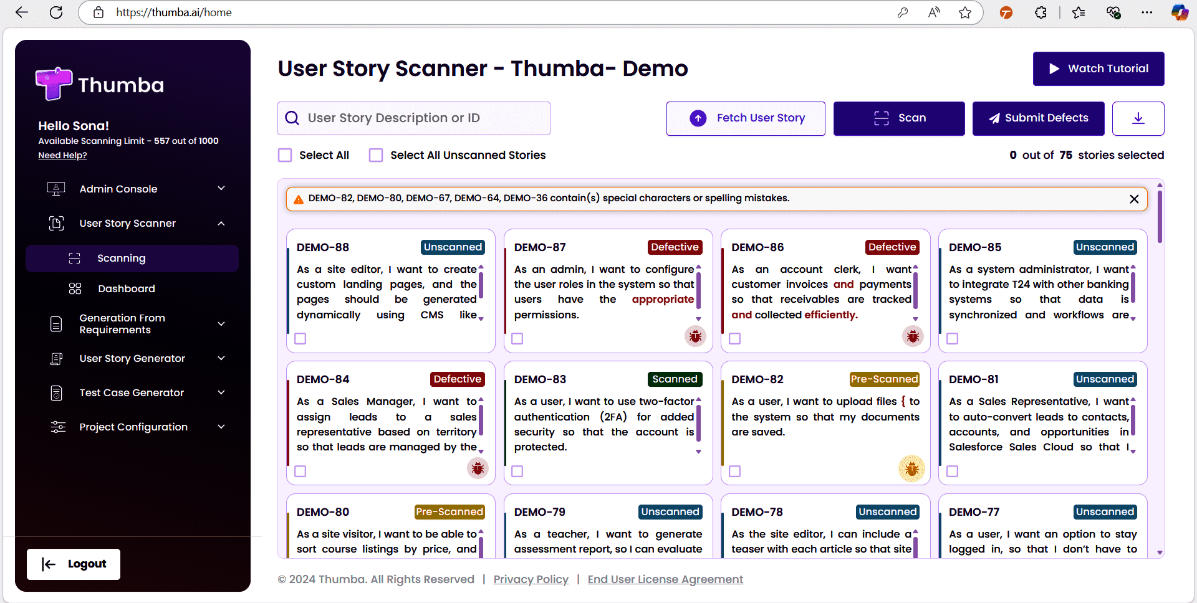
Task: Select the Scanning icon in sidebar
Action: pos(75,258)
